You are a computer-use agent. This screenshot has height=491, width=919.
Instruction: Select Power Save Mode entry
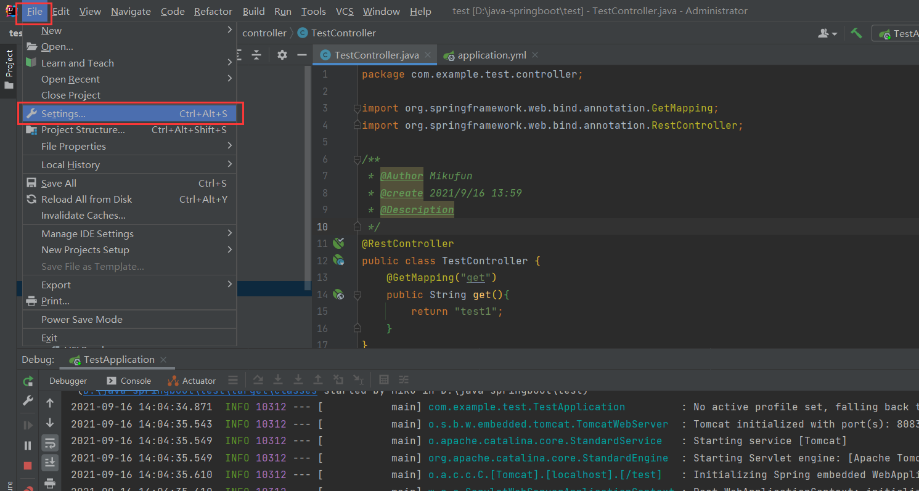click(129, 320)
